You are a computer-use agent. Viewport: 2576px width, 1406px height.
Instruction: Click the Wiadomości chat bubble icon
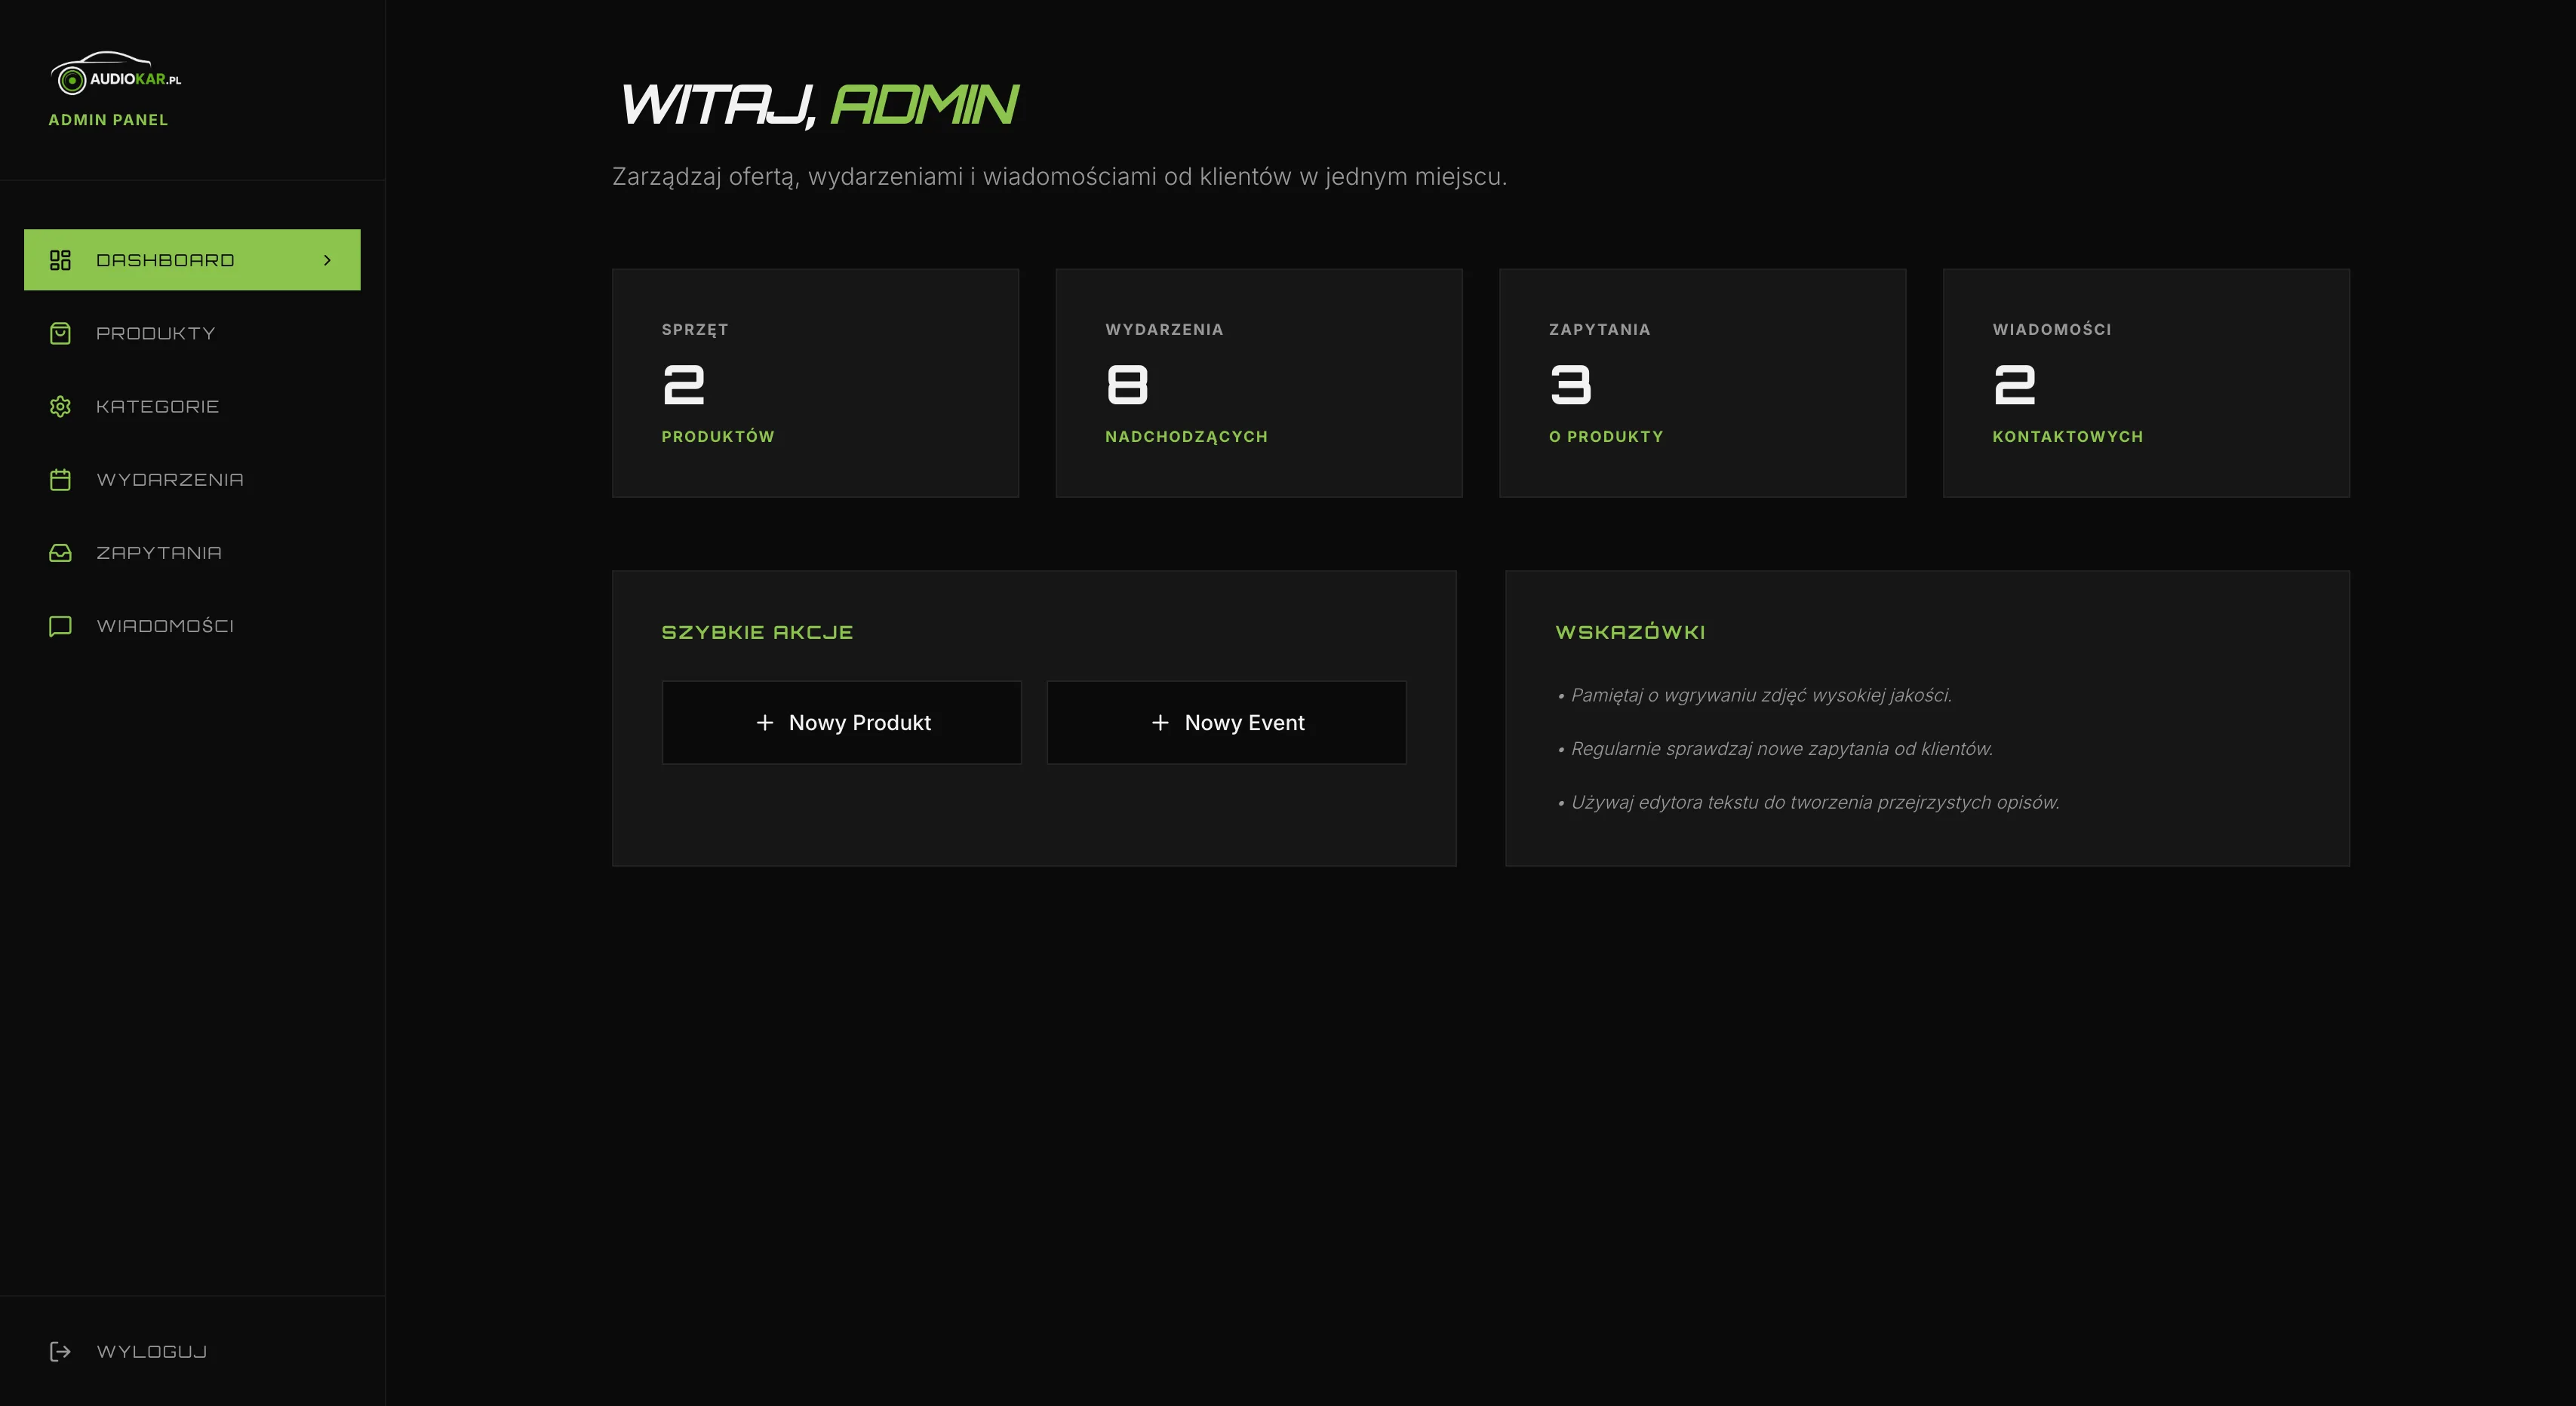60,626
